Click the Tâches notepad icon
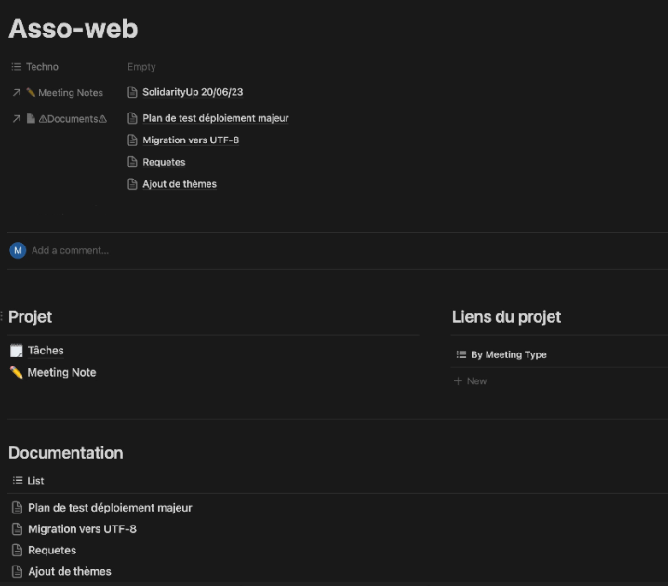 [17, 351]
